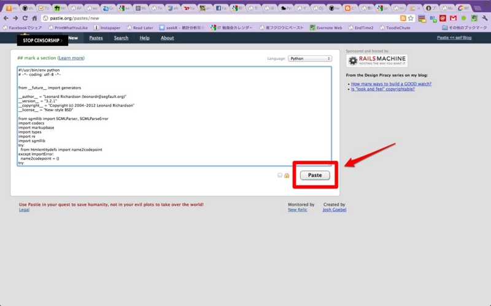Screen dimensions: 491x306
Task: Click the "## mark a section" hint text
Action: (x=37, y=58)
